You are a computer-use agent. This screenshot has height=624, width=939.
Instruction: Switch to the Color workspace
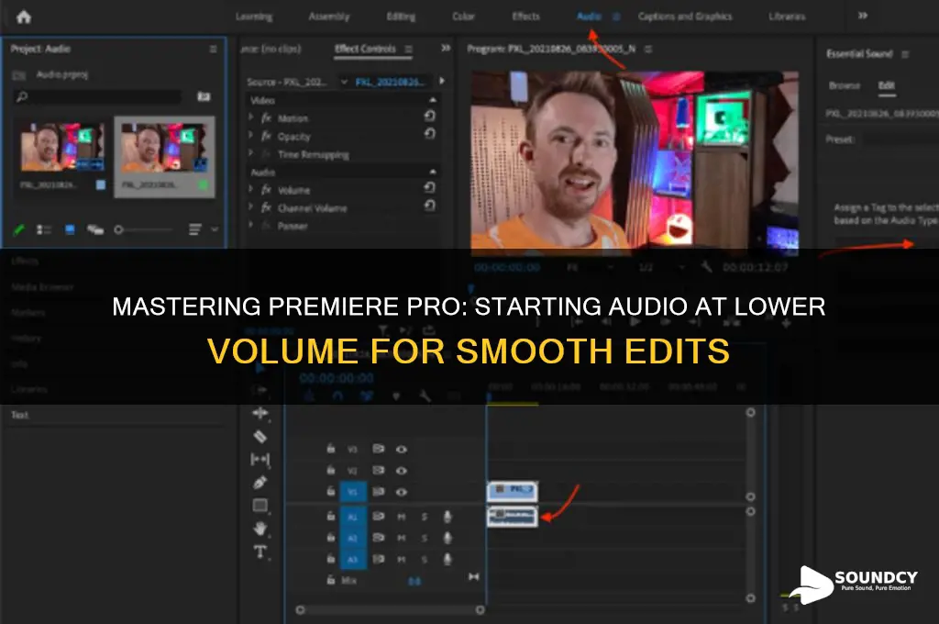(x=463, y=17)
